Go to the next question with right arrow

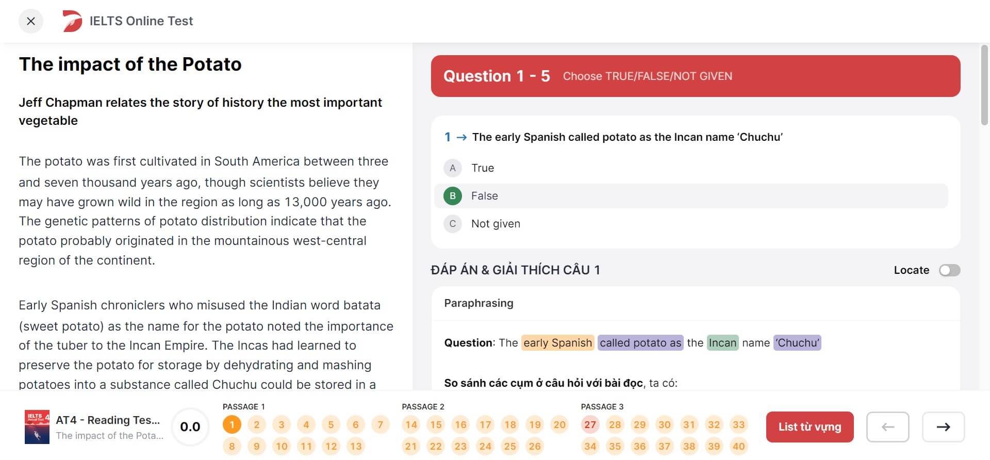943,426
